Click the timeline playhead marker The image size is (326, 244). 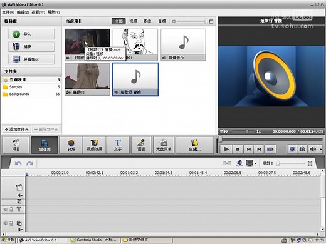pos(27,175)
